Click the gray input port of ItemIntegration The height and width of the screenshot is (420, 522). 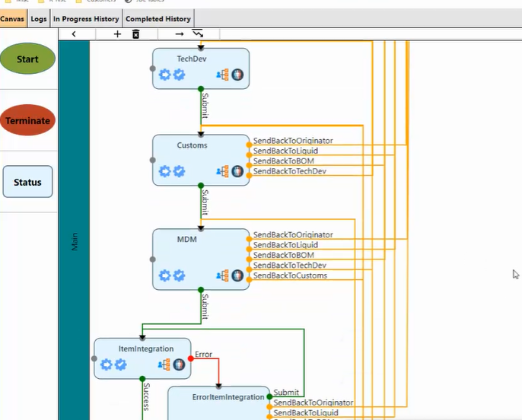[x=94, y=358]
